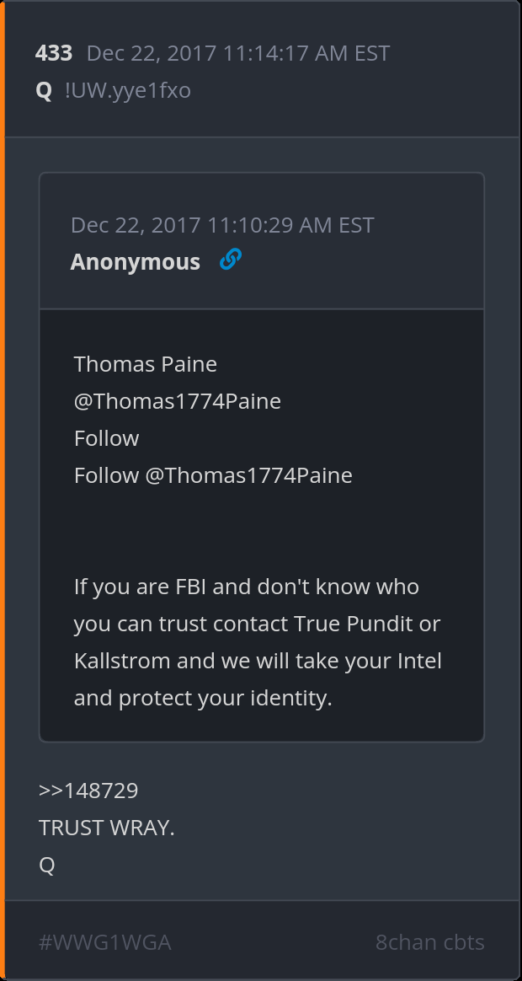The width and height of the screenshot is (522, 981).
Task: Click the 11:14:17 AM EST post timestamp
Action: [238, 53]
